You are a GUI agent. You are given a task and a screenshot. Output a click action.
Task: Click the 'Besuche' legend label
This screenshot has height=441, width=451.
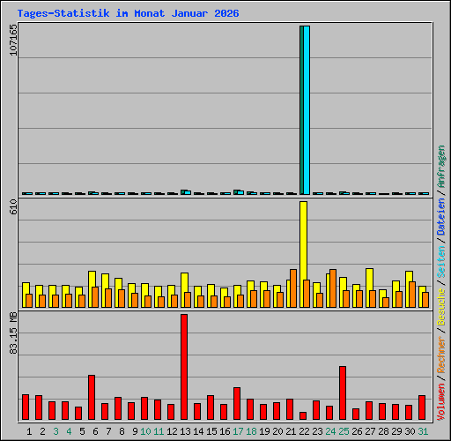click(441, 307)
